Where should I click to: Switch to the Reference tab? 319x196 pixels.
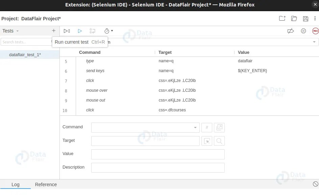click(x=46, y=184)
